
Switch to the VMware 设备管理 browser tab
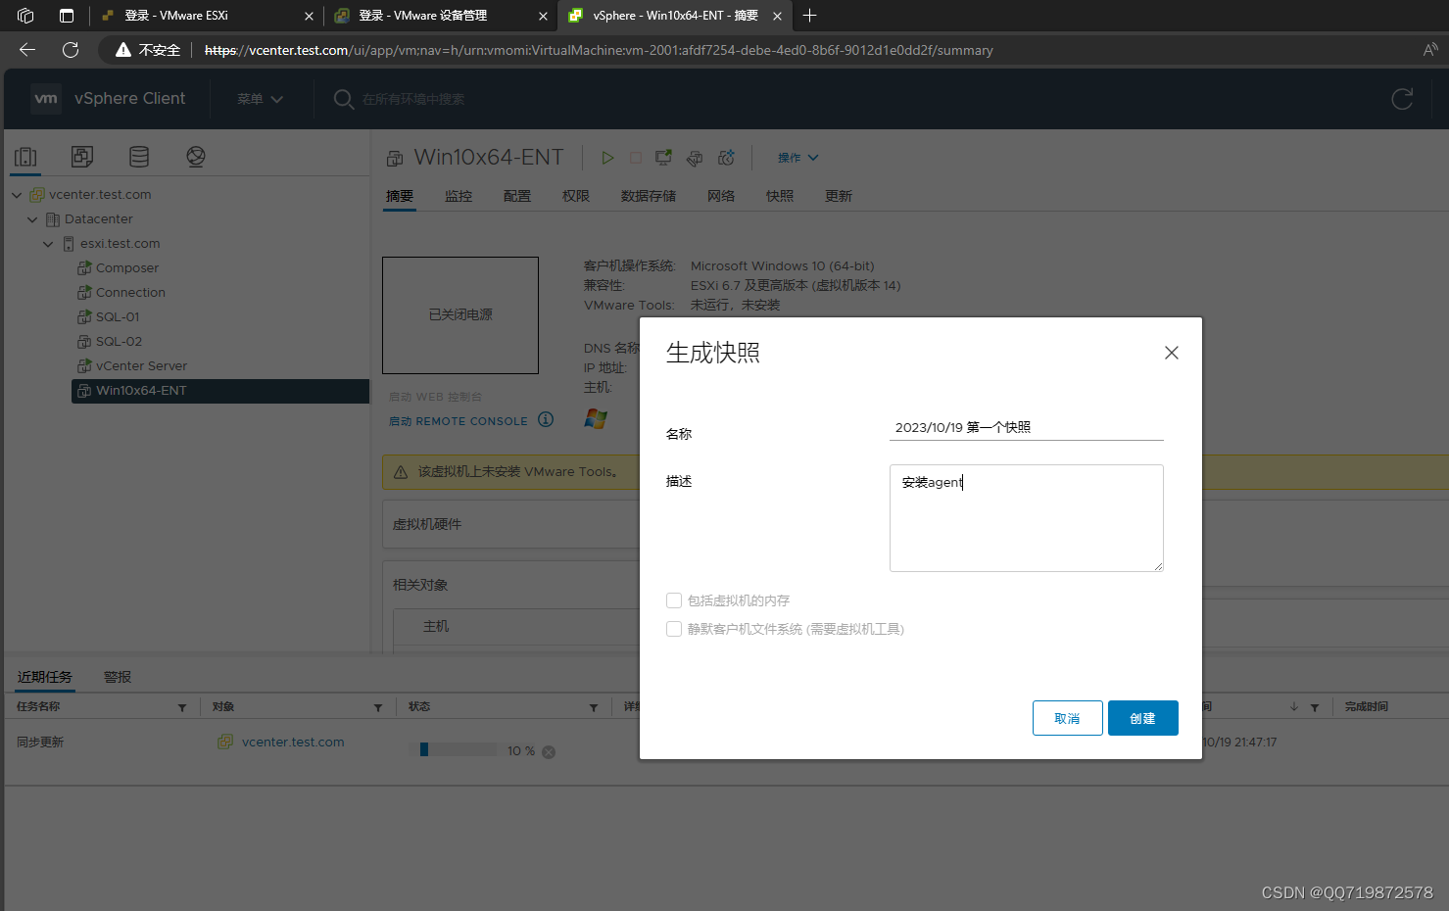pos(441,16)
